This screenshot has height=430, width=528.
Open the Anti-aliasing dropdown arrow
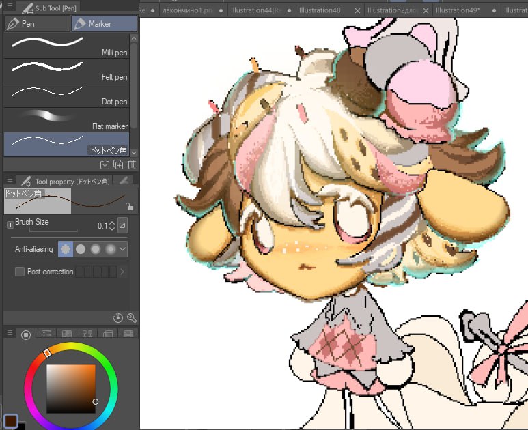click(123, 249)
